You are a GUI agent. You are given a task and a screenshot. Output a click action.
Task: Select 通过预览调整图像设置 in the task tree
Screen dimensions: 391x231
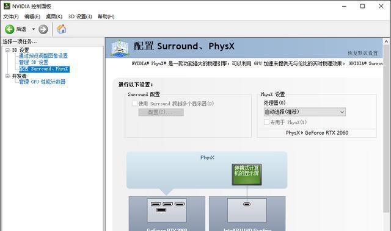(x=43, y=55)
